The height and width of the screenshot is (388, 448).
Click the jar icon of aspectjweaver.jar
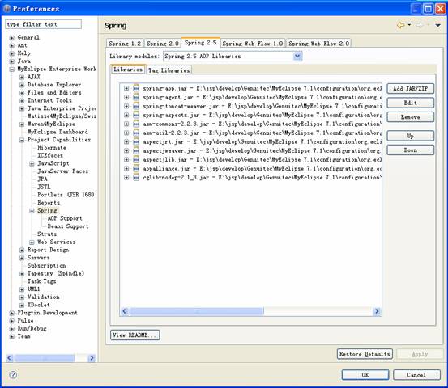[x=136, y=150]
